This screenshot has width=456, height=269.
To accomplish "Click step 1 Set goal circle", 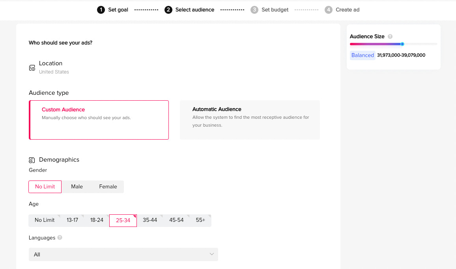I will 101,10.
